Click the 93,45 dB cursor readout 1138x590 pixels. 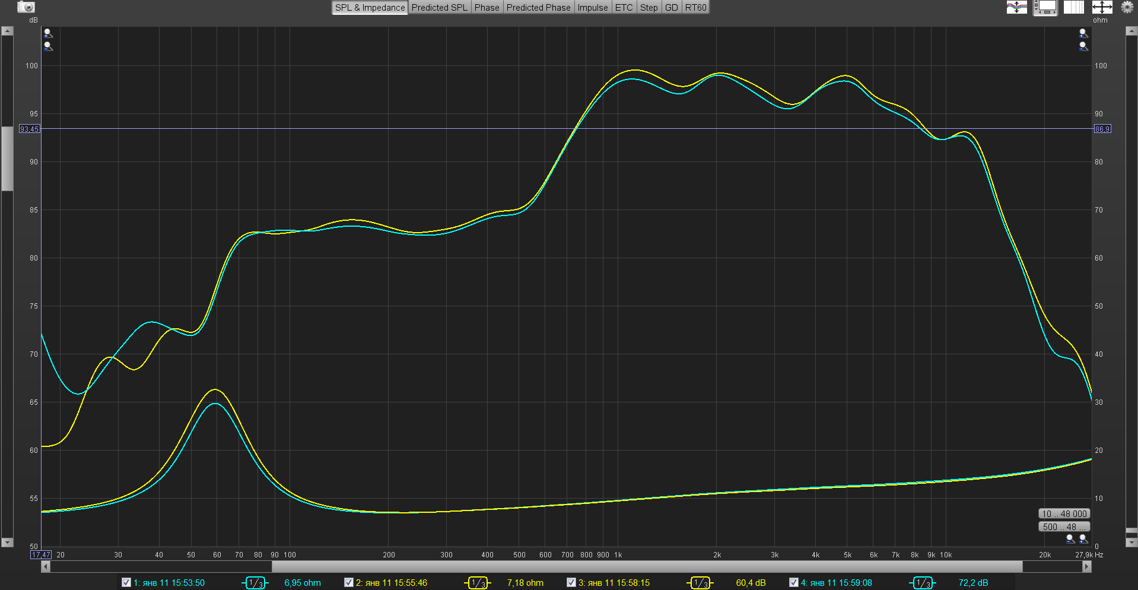click(x=30, y=129)
